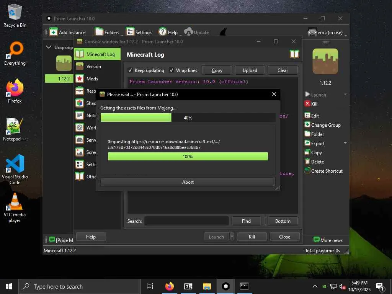Open Task View on the taskbar

tap(150, 286)
